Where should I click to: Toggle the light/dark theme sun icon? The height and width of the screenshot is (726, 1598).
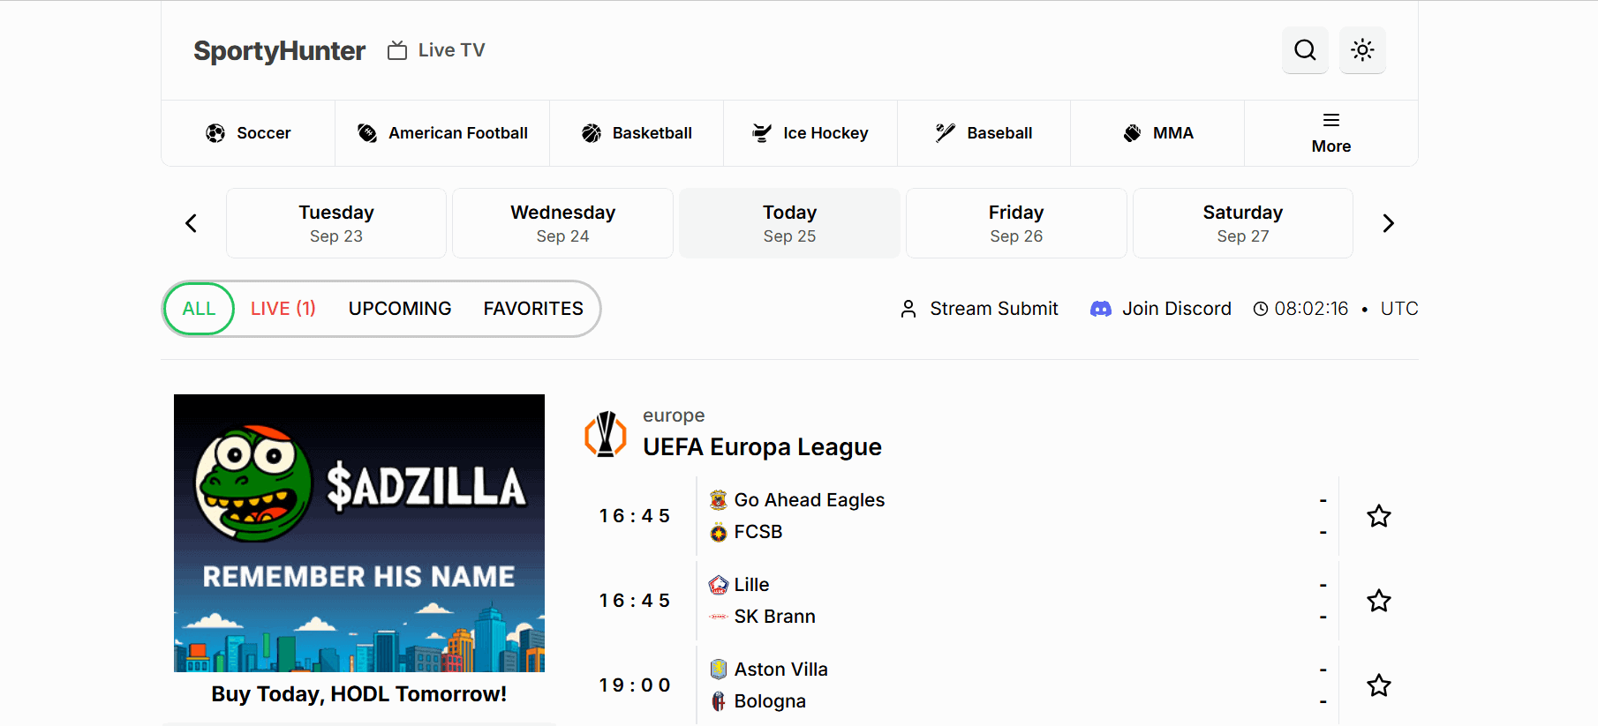pyautogui.click(x=1362, y=50)
